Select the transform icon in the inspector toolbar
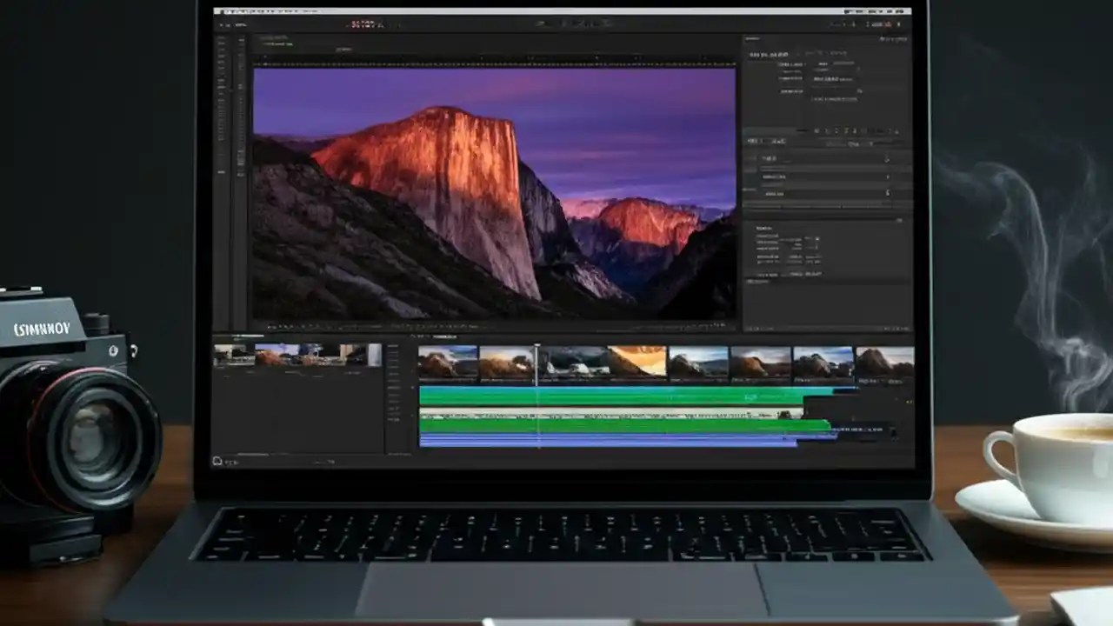The height and width of the screenshot is (626, 1113). click(x=817, y=132)
